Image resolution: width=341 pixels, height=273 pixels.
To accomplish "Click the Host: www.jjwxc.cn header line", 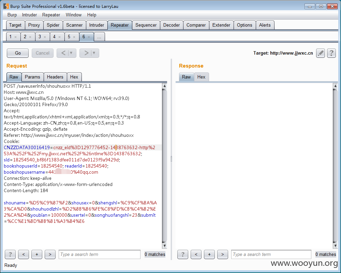I will pos(24,92).
